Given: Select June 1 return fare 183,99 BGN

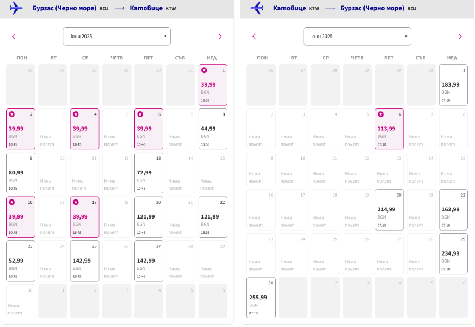Looking at the screenshot, I should point(453,85).
